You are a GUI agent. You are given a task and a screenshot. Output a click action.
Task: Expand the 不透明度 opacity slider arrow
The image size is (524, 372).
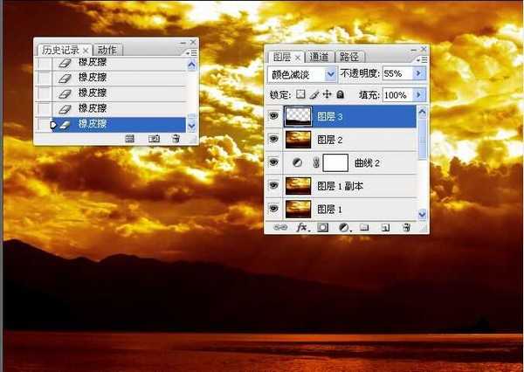[419, 75]
